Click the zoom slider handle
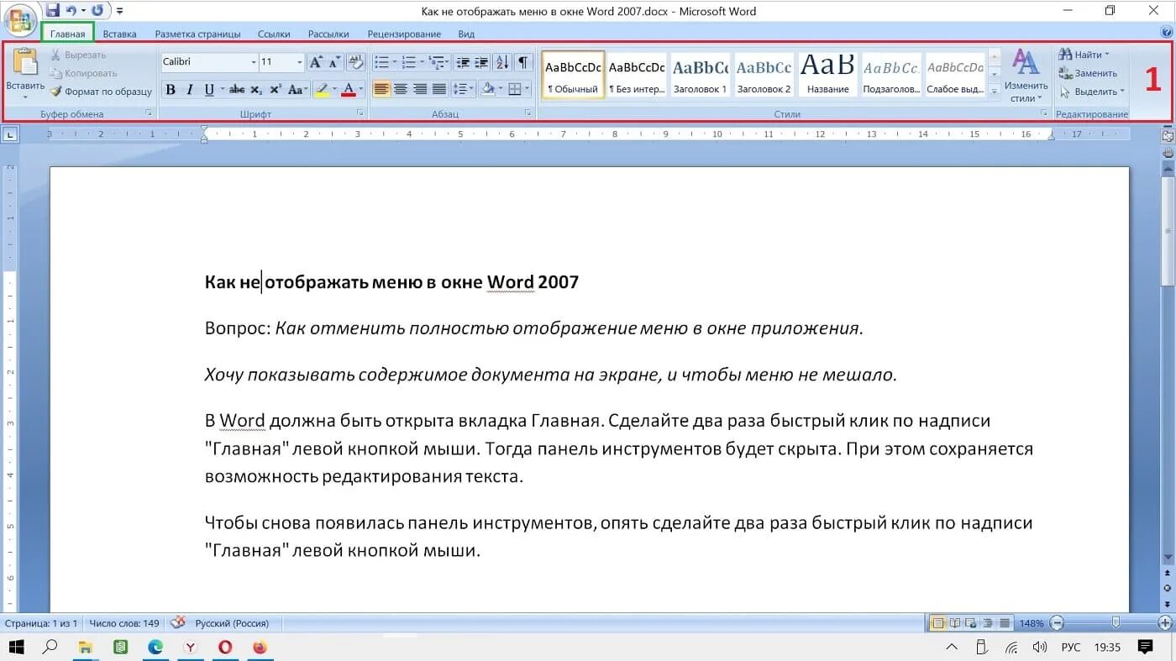The height and width of the screenshot is (661, 1176). [x=1116, y=622]
